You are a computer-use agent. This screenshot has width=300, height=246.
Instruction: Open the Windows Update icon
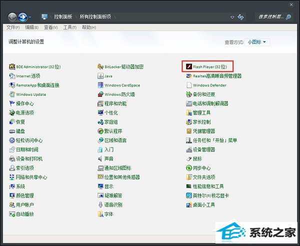pos(12,94)
